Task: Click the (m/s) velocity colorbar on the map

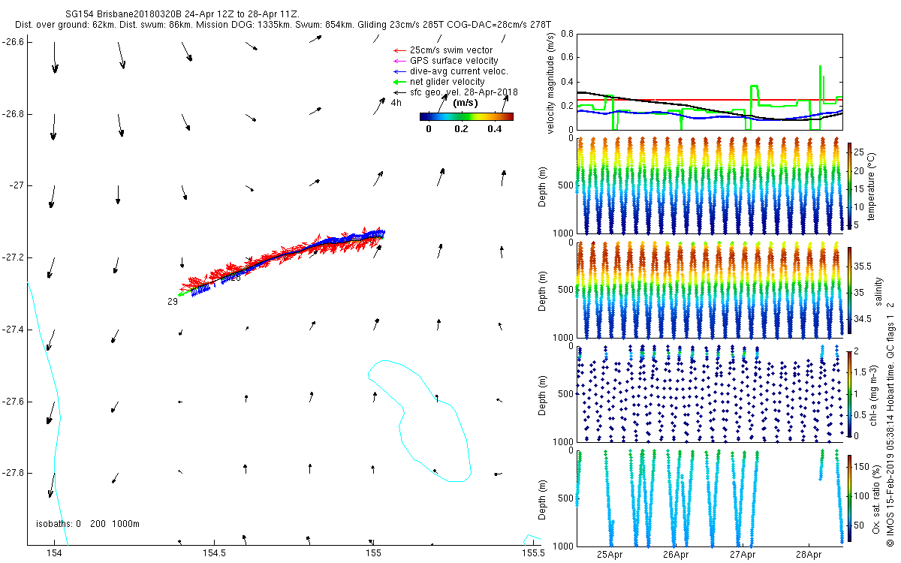Action: coord(466,116)
